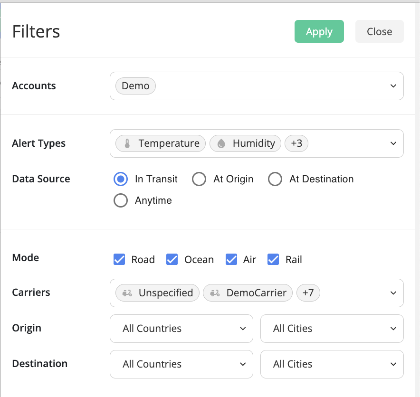Viewport: 420px width, 397px height.
Task: Click the green Apply button
Action: coord(319,32)
